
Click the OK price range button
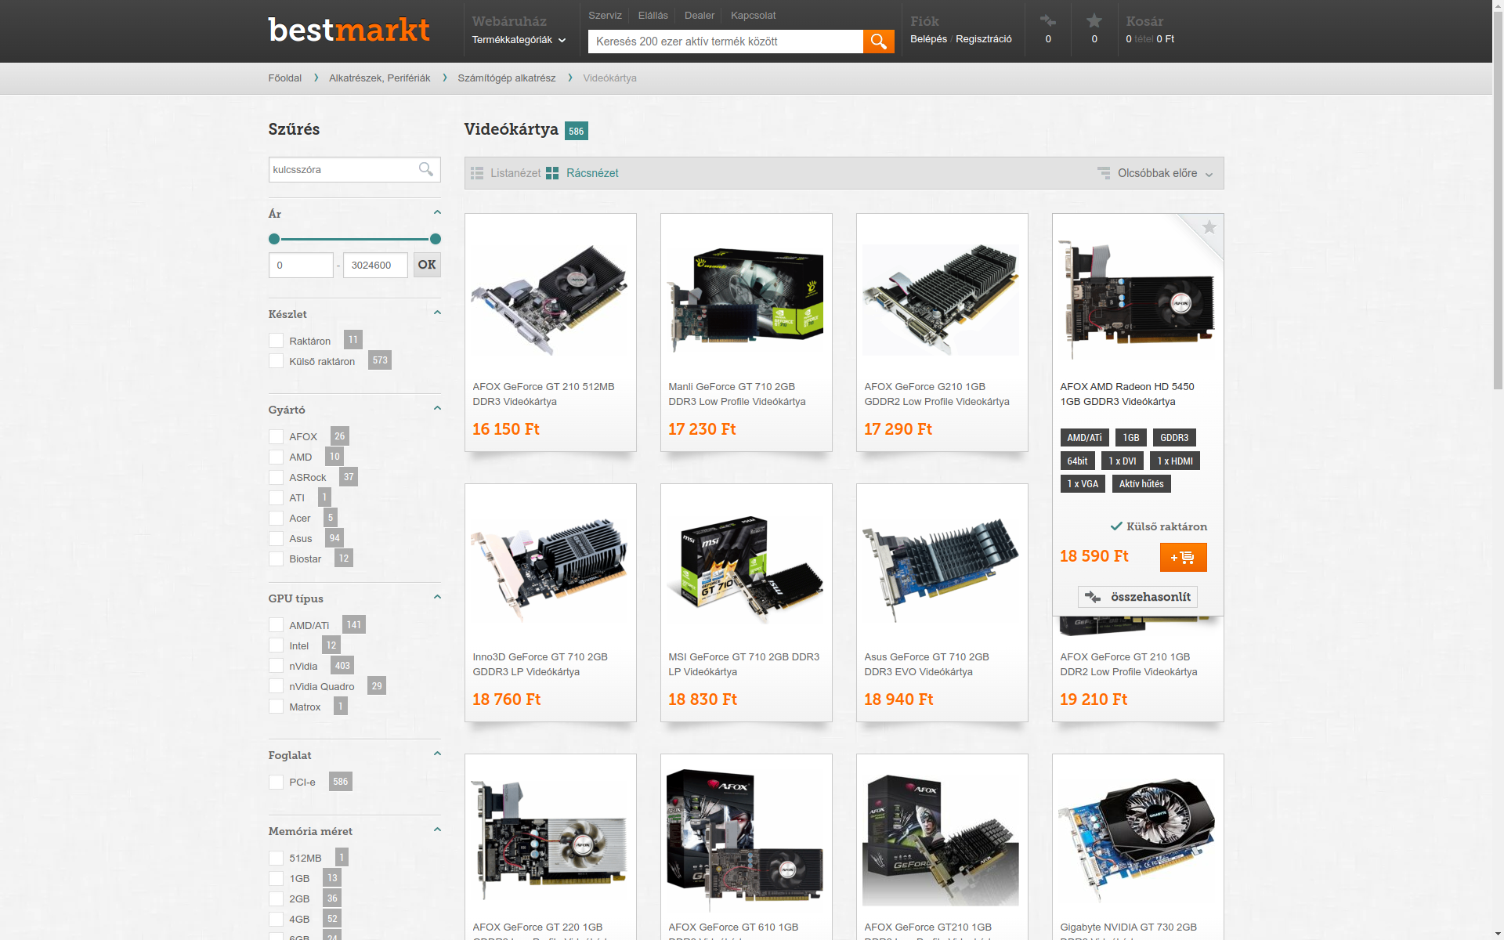point(427,265)
